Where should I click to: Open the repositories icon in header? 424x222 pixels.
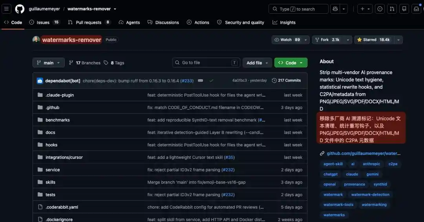point(404,9)
